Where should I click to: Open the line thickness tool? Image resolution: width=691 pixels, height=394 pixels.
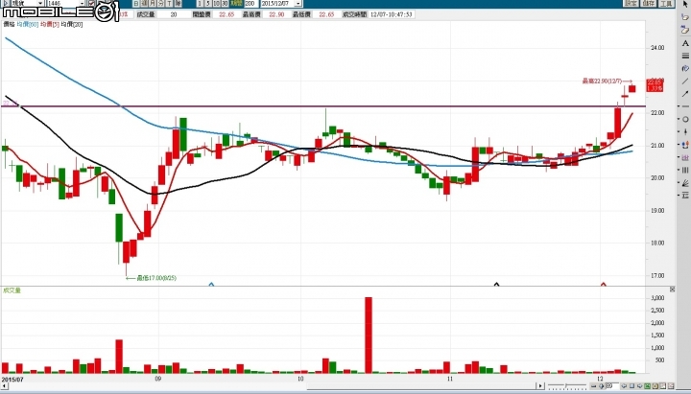(x=685, y=56)
